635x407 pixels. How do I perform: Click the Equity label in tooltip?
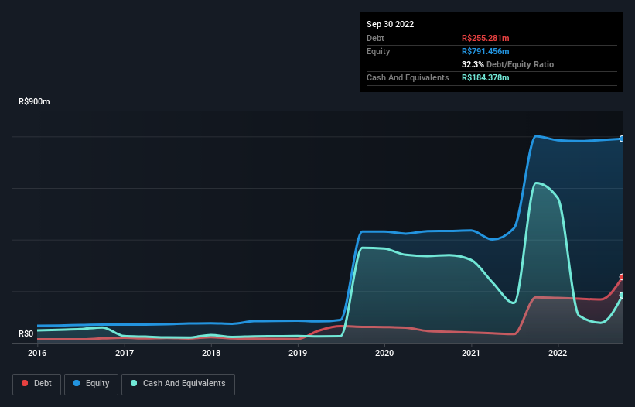click(378, 51)
